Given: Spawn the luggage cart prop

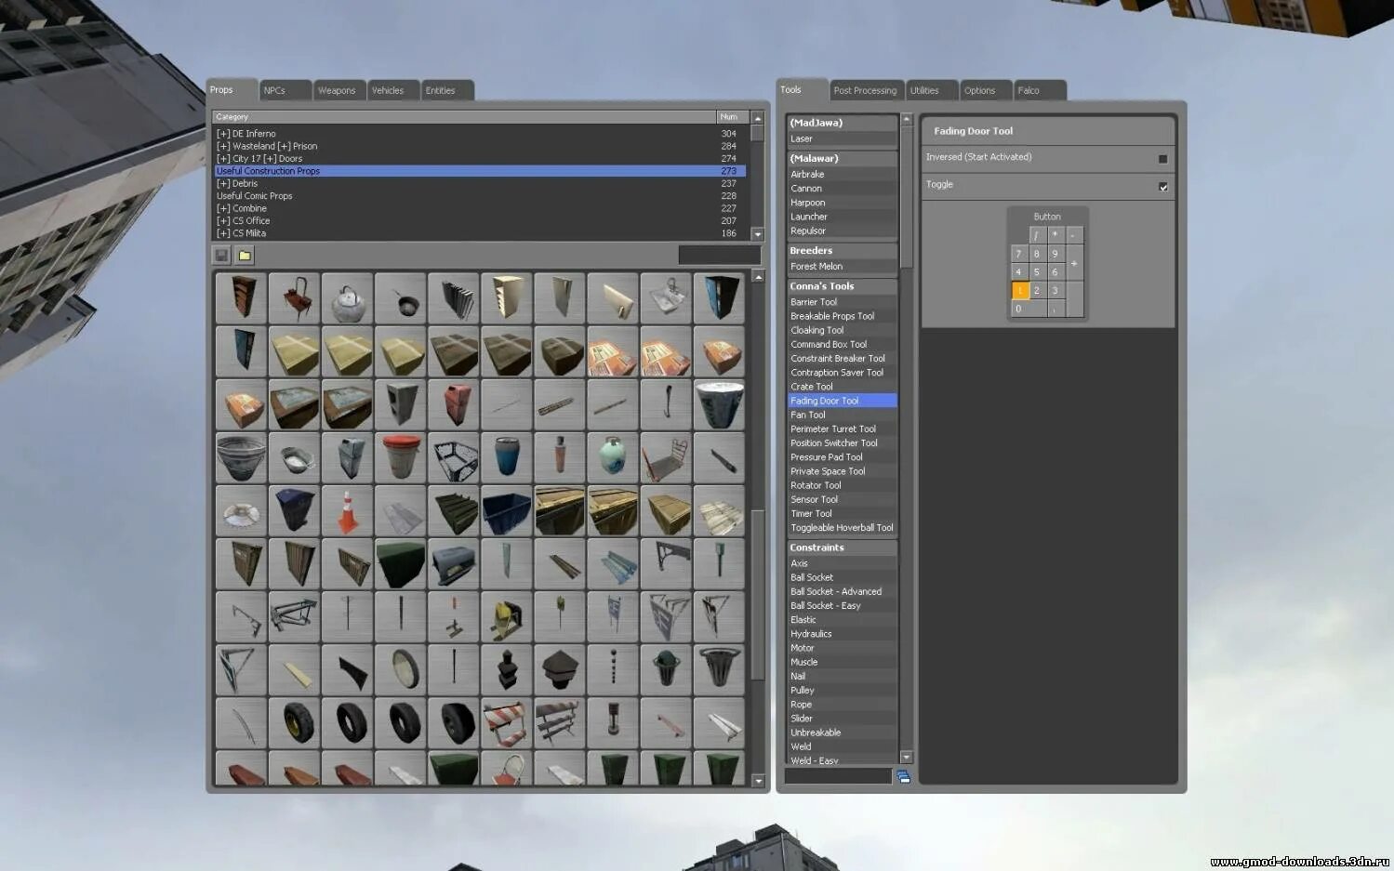Looking at the screenshot, I should [x=666, y=457].
